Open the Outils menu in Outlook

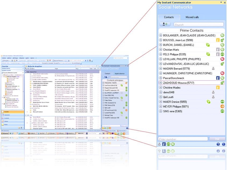pos(27,58)
